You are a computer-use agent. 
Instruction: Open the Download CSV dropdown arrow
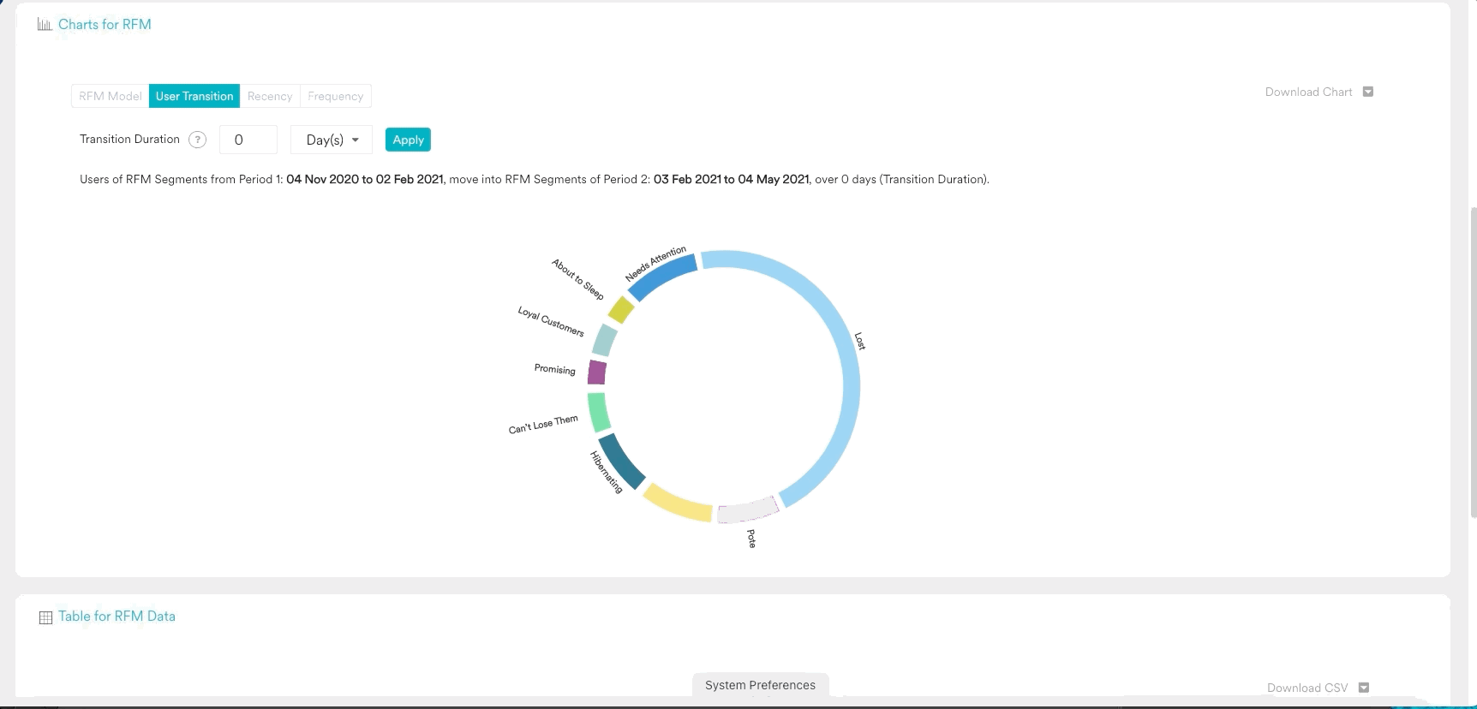click(x=1364, y=688)
